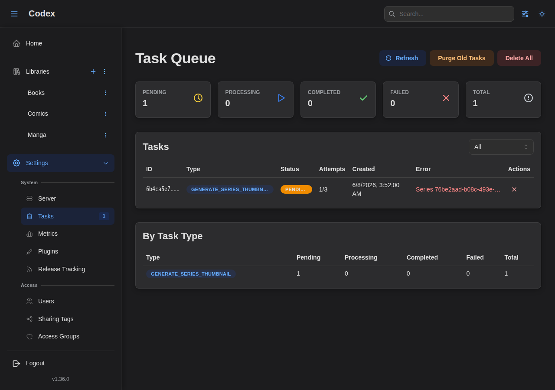Open the All status filter dropdown

tap(501, 147)
